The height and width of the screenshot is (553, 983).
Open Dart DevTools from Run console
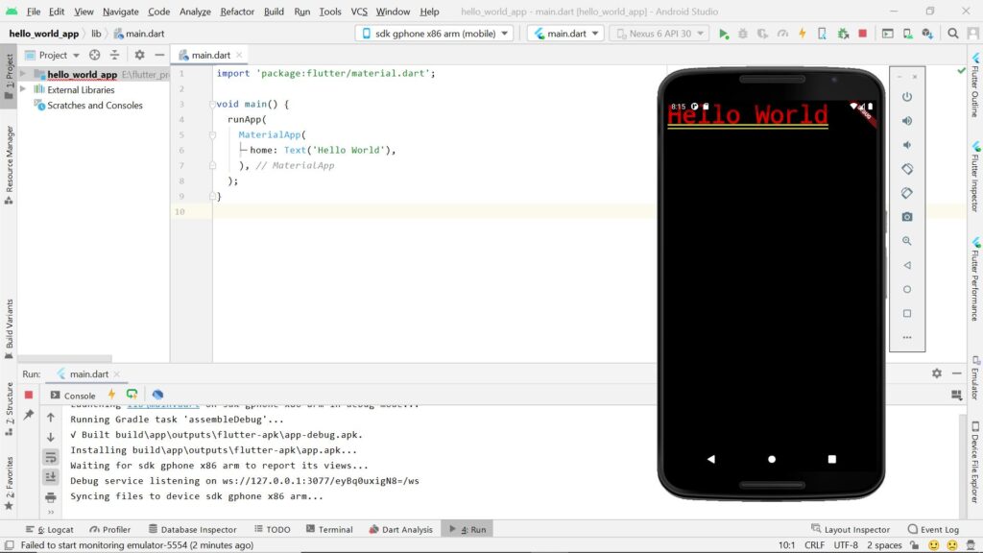[157, 395]
